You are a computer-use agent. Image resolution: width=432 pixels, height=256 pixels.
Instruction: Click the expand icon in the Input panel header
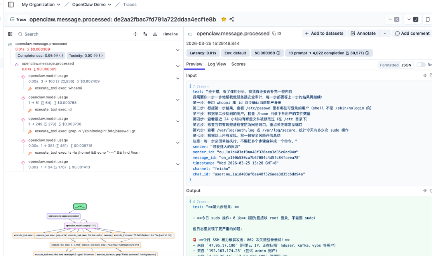click(425, 75)
